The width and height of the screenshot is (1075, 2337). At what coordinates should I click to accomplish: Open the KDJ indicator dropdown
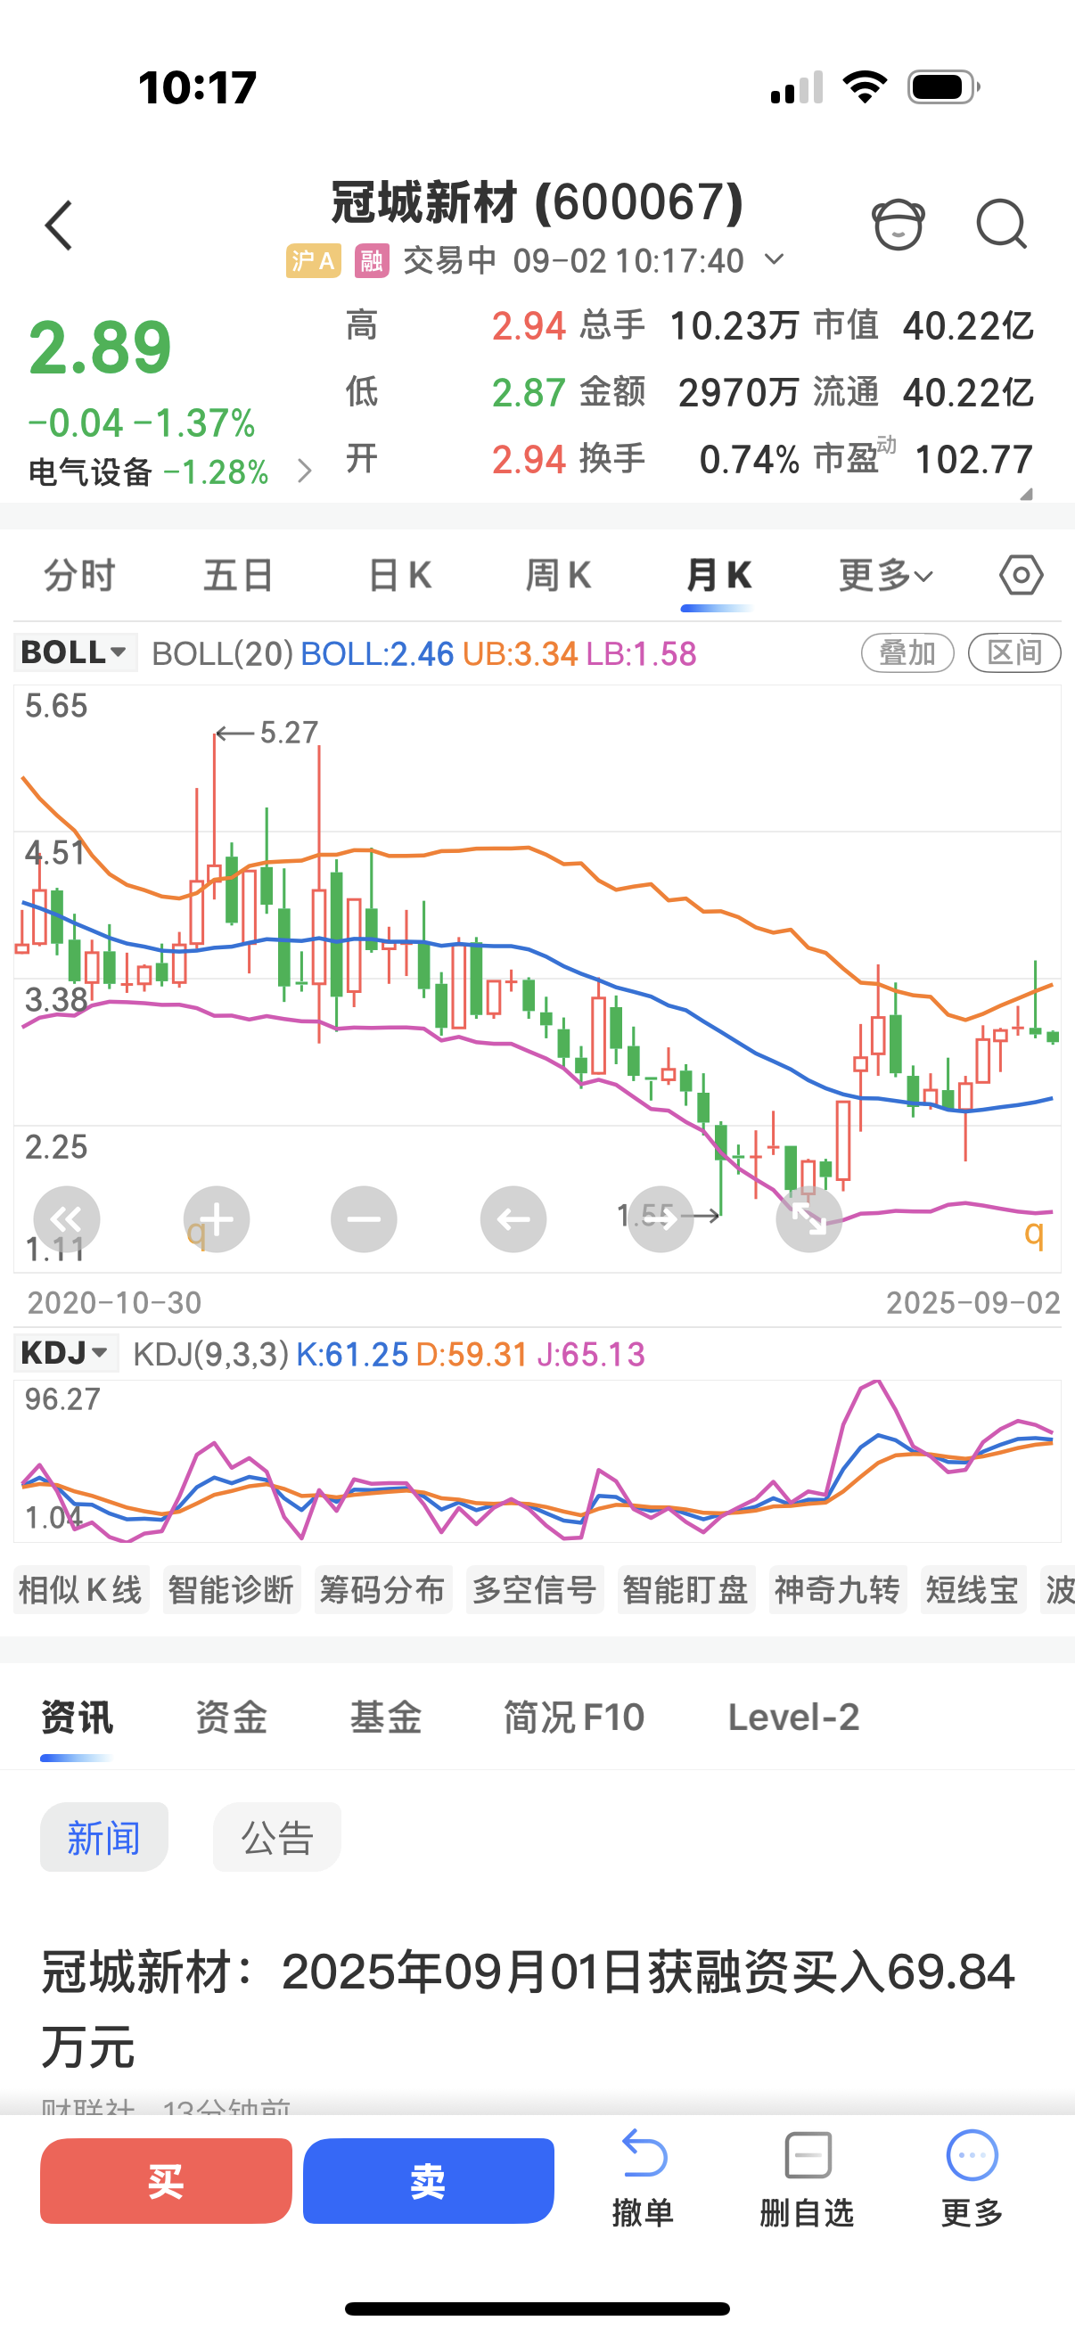[66, 1353]
